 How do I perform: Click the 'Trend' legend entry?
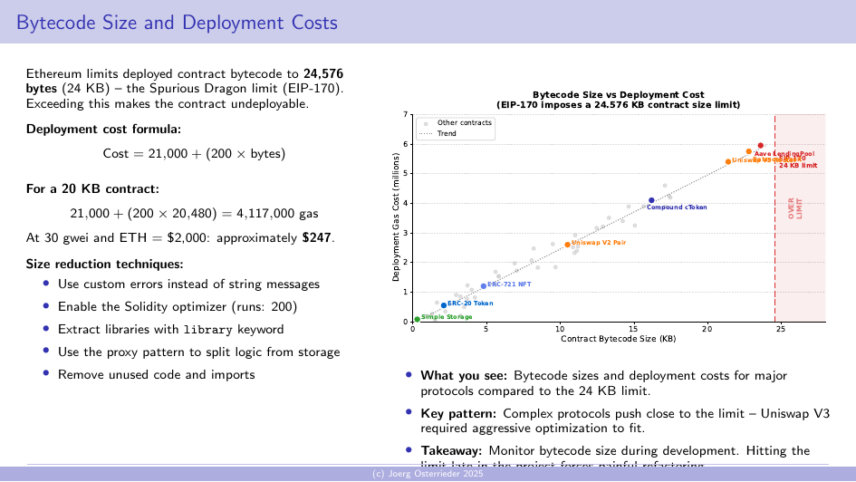447,133
